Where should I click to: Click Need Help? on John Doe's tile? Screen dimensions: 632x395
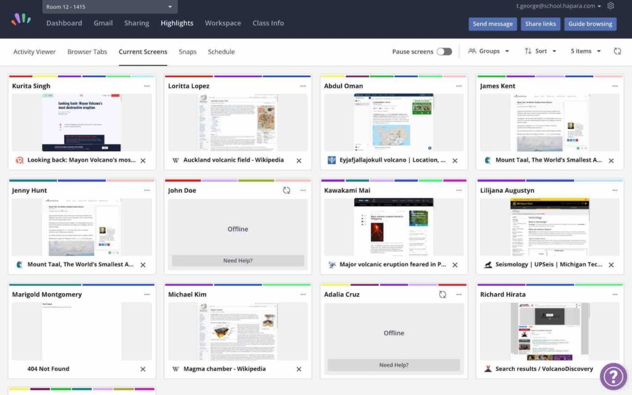pos(238,261)
